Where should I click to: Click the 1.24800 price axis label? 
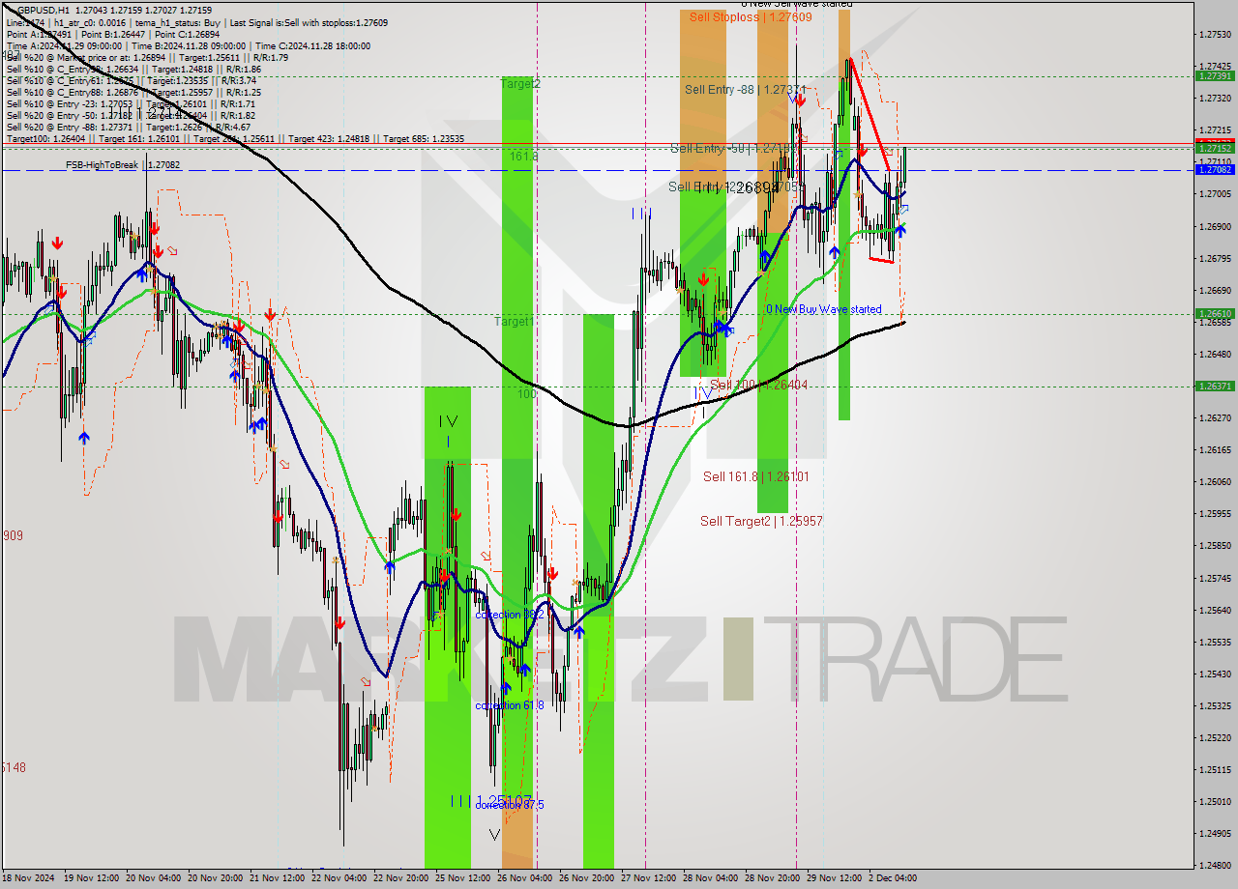[1215, 865]
